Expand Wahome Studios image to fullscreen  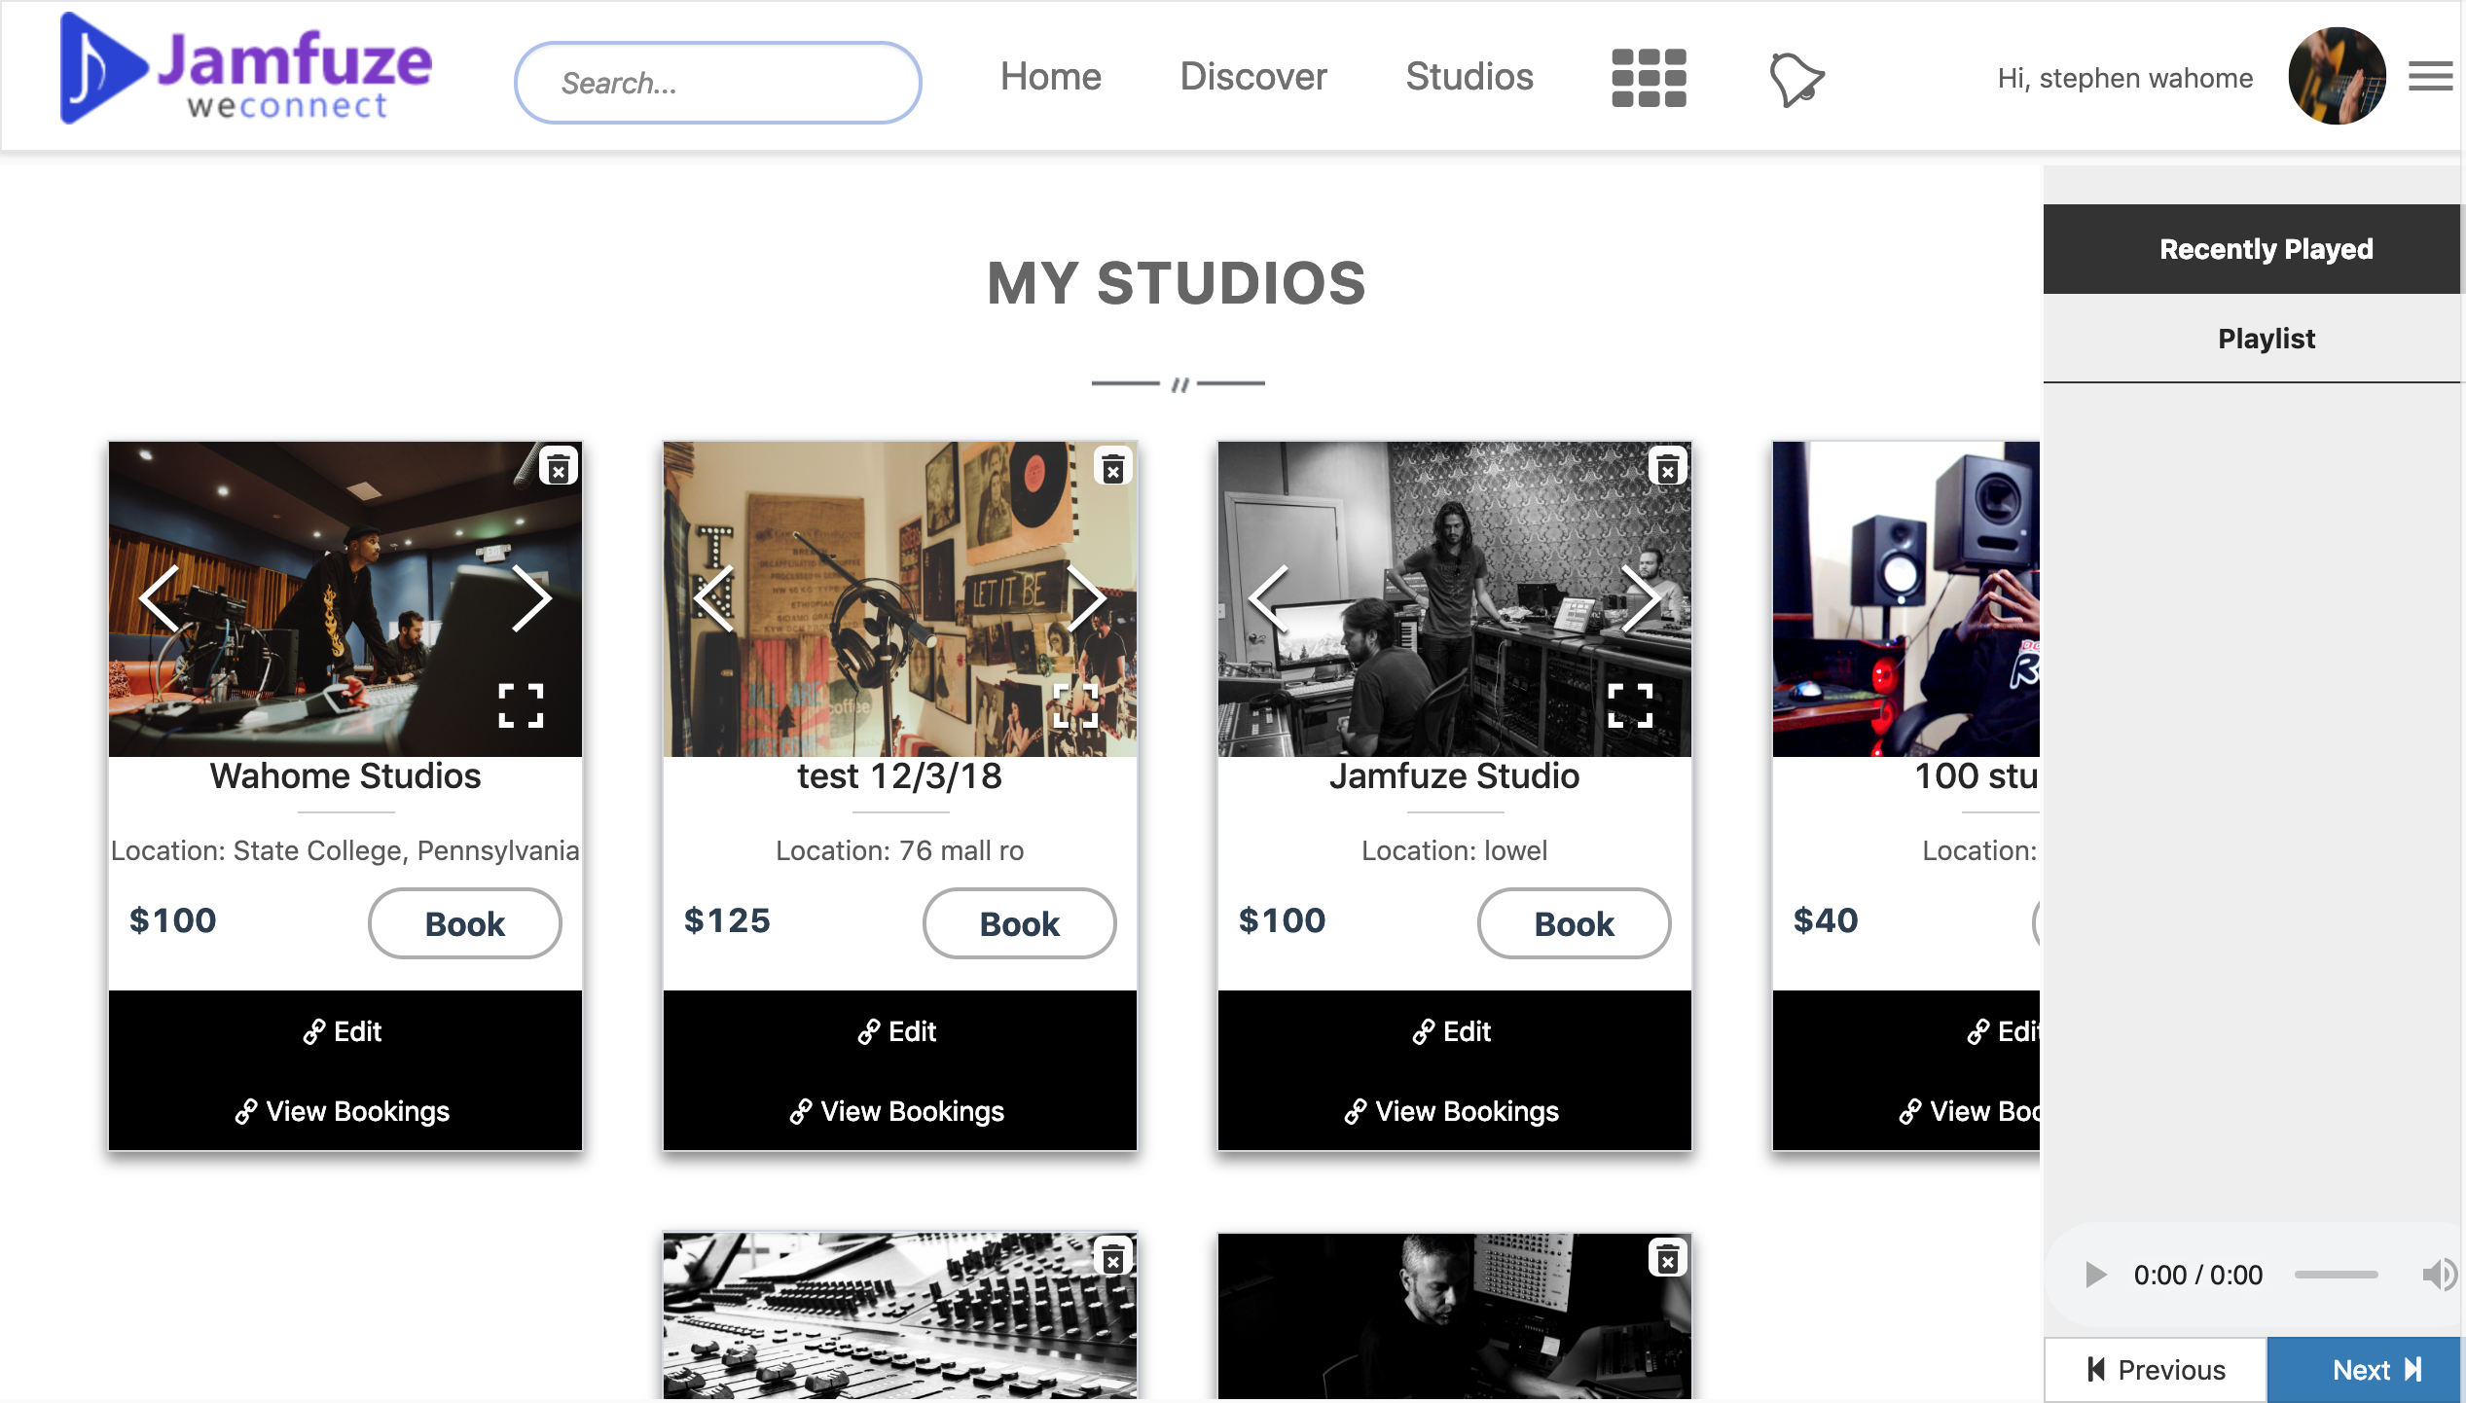[521, 705]
